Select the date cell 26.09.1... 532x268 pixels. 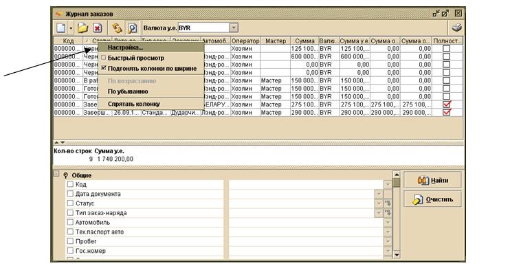[126, 113]
